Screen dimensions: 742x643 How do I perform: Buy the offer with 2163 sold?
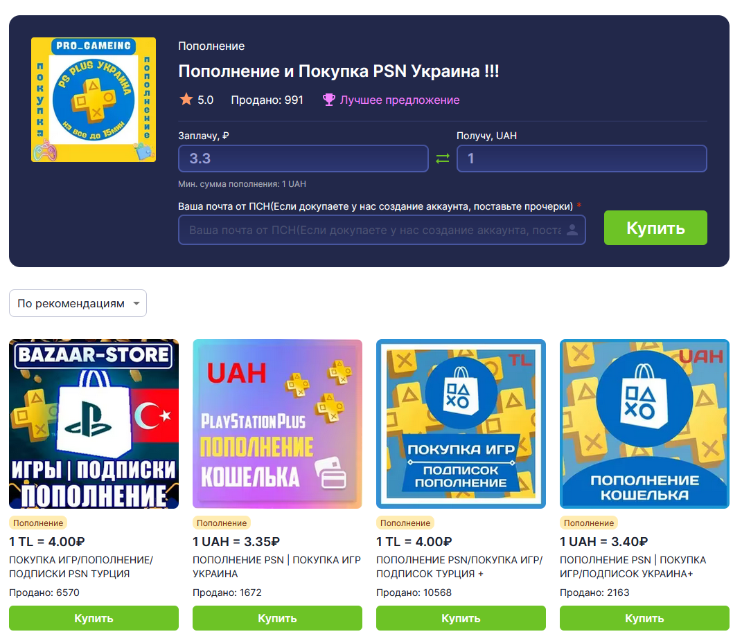pos(644,618)
